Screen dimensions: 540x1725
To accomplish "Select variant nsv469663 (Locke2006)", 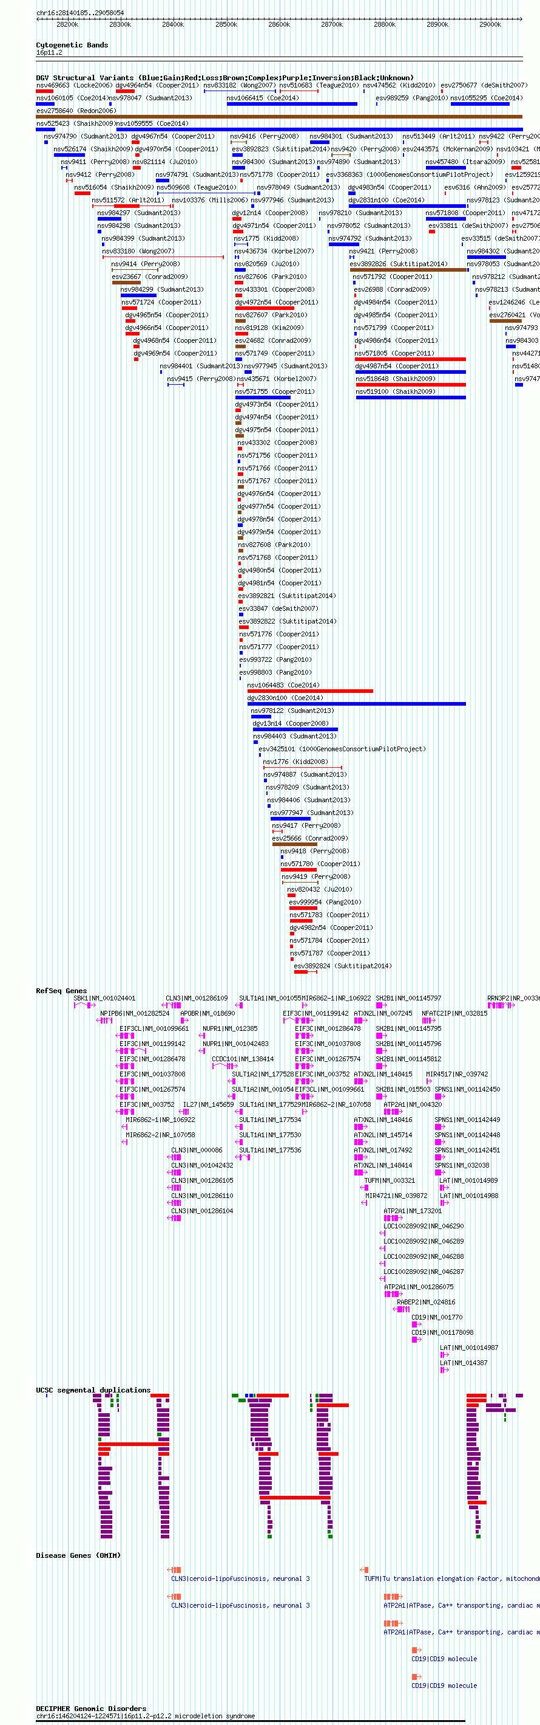I will [x=75, y=86].
